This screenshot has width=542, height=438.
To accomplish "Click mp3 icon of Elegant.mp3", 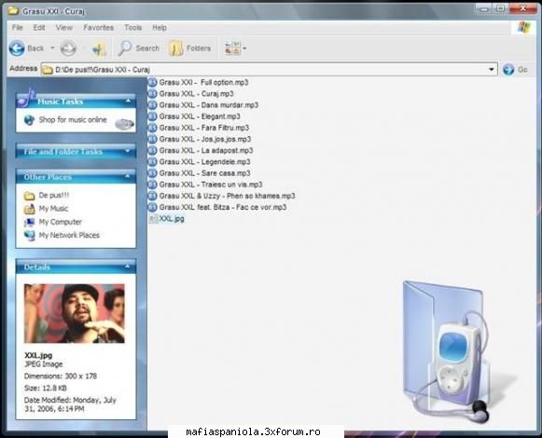I will pyautogui.click(x=152, y=116).
